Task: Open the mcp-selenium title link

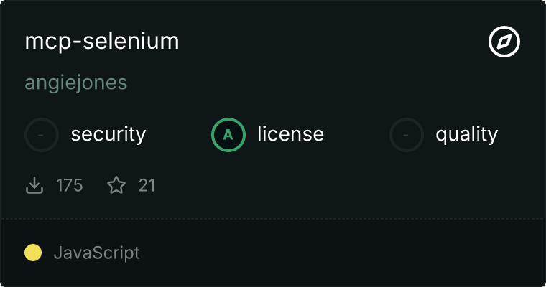Action: coord(102,42)
